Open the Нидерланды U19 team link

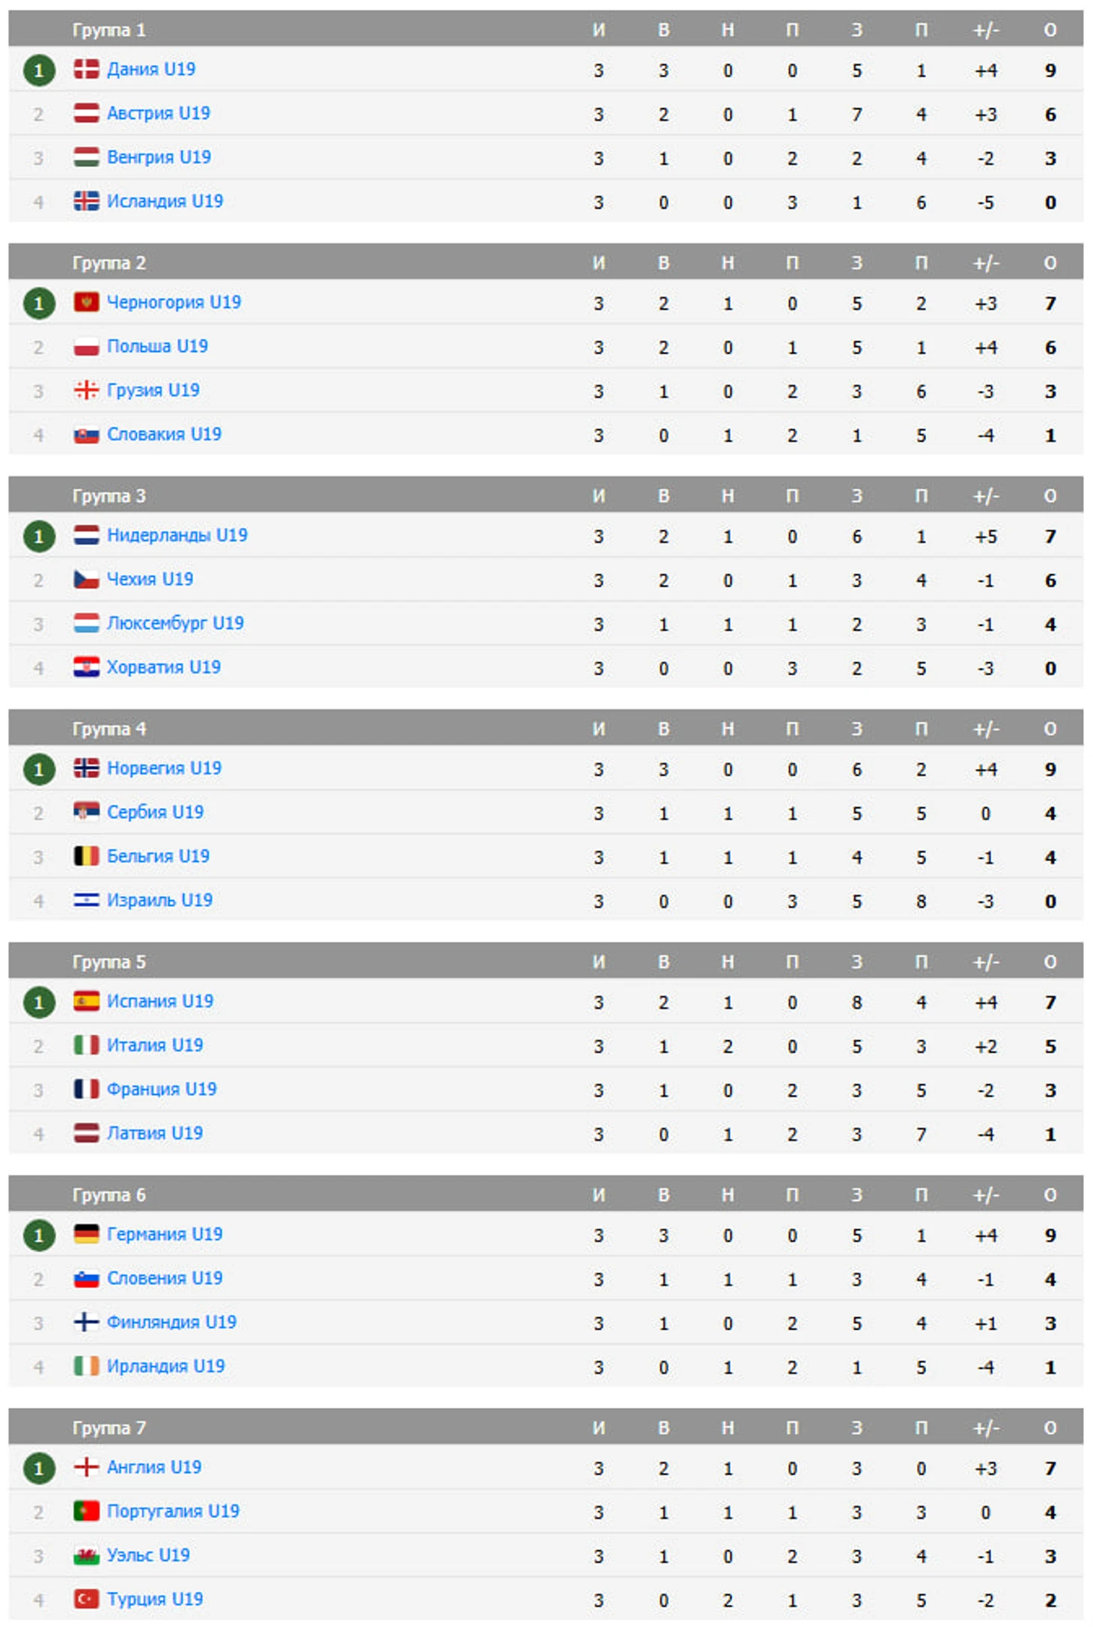177,535
